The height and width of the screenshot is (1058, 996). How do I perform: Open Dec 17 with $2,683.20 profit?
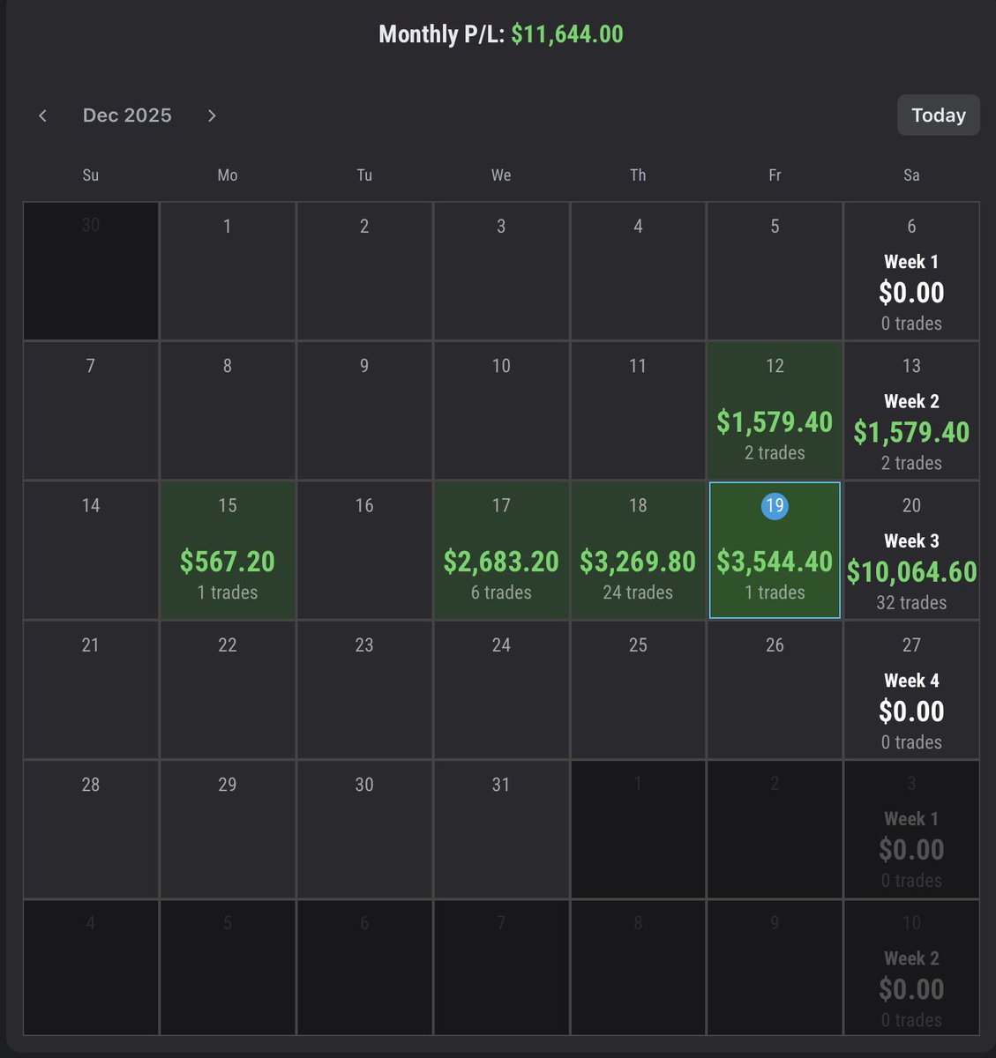point(501,550)
